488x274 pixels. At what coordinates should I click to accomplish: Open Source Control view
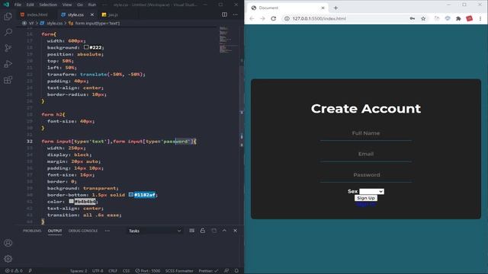(8, 48)
